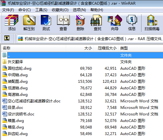
Task: Click the Extract To (解压到) icon
Action: (29, 20)
